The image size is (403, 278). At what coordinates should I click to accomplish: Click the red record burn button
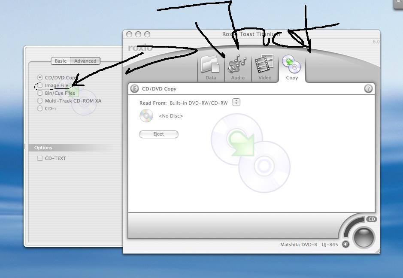(364, 237)
